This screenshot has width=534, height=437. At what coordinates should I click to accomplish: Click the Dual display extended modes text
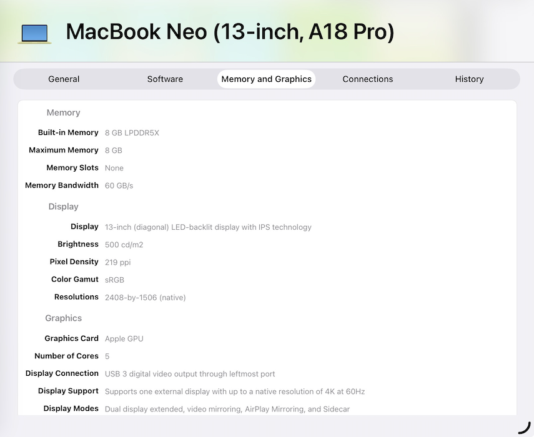(x=227, y=409)
